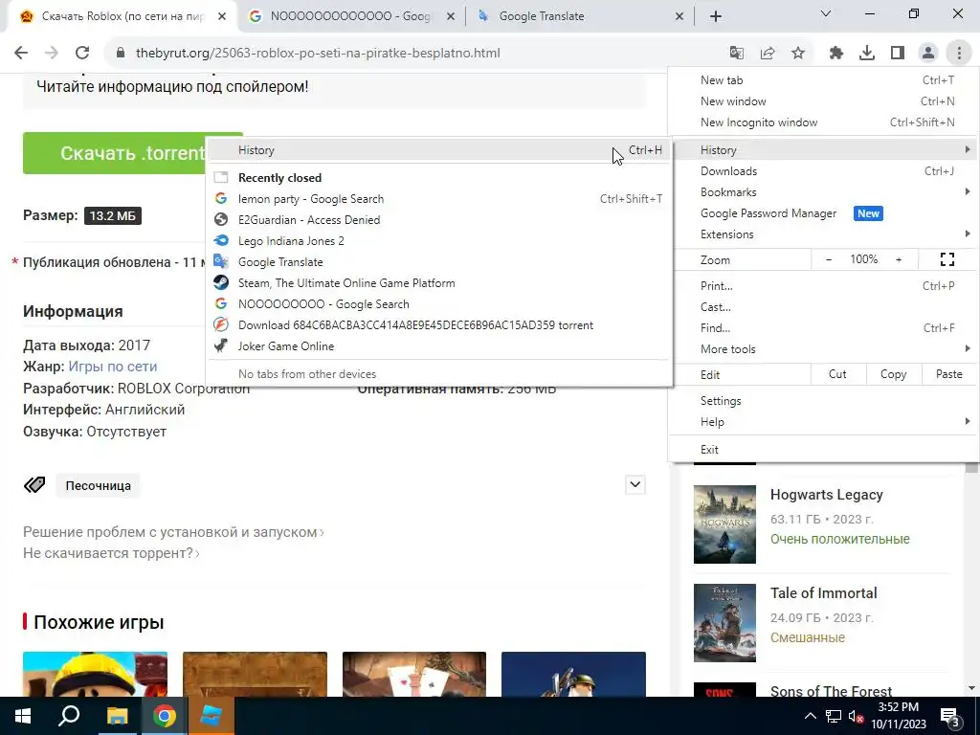The width and height of the screenshot is (980, 735).
Task: Expand the Extensions submenu
Action: tap(823, 234)
